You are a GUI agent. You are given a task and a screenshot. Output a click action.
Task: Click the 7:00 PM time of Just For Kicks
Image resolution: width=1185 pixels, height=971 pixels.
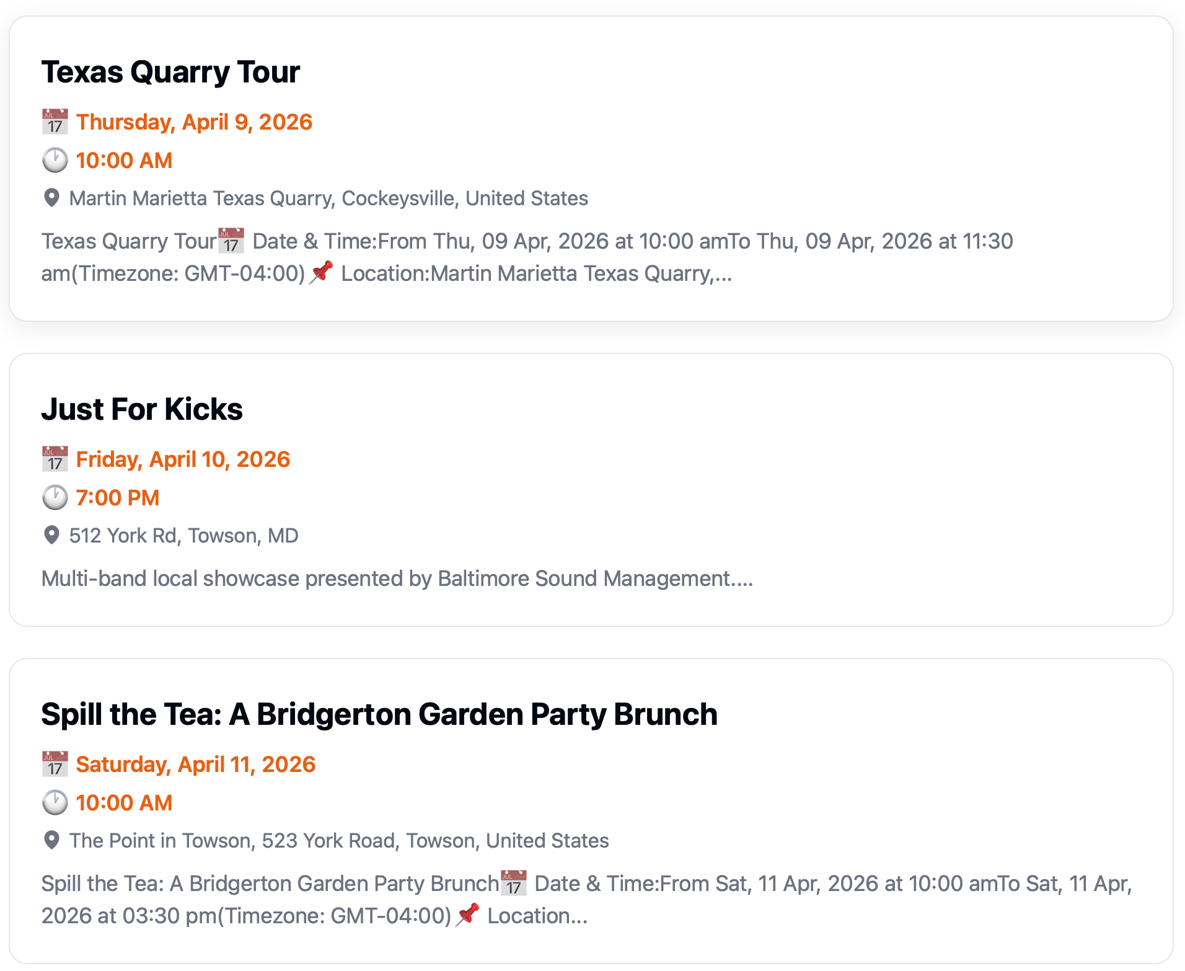point(118,498)
